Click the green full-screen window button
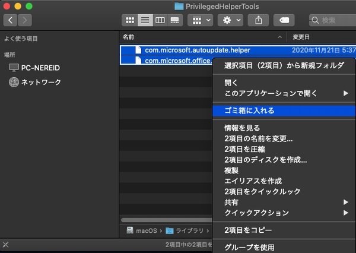The height and width of the screenshot is (253, 356). pos(29,6)
